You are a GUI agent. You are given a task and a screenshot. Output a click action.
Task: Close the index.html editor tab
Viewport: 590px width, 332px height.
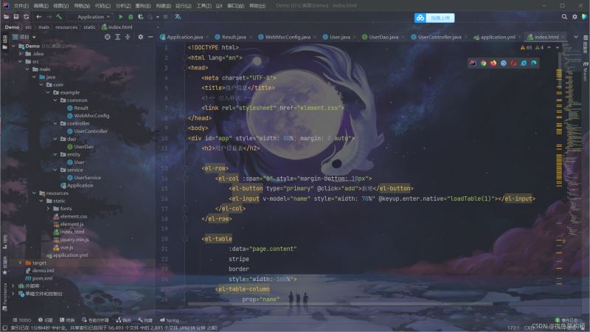pyautogui.click(x=563, y=37)
